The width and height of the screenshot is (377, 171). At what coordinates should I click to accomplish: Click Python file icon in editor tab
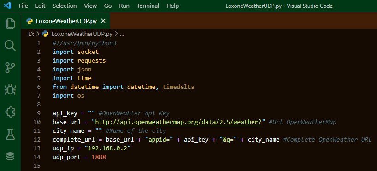(29, 21)
